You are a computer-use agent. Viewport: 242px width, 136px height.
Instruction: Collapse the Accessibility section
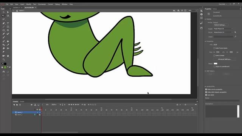click(x=205, y=87)
